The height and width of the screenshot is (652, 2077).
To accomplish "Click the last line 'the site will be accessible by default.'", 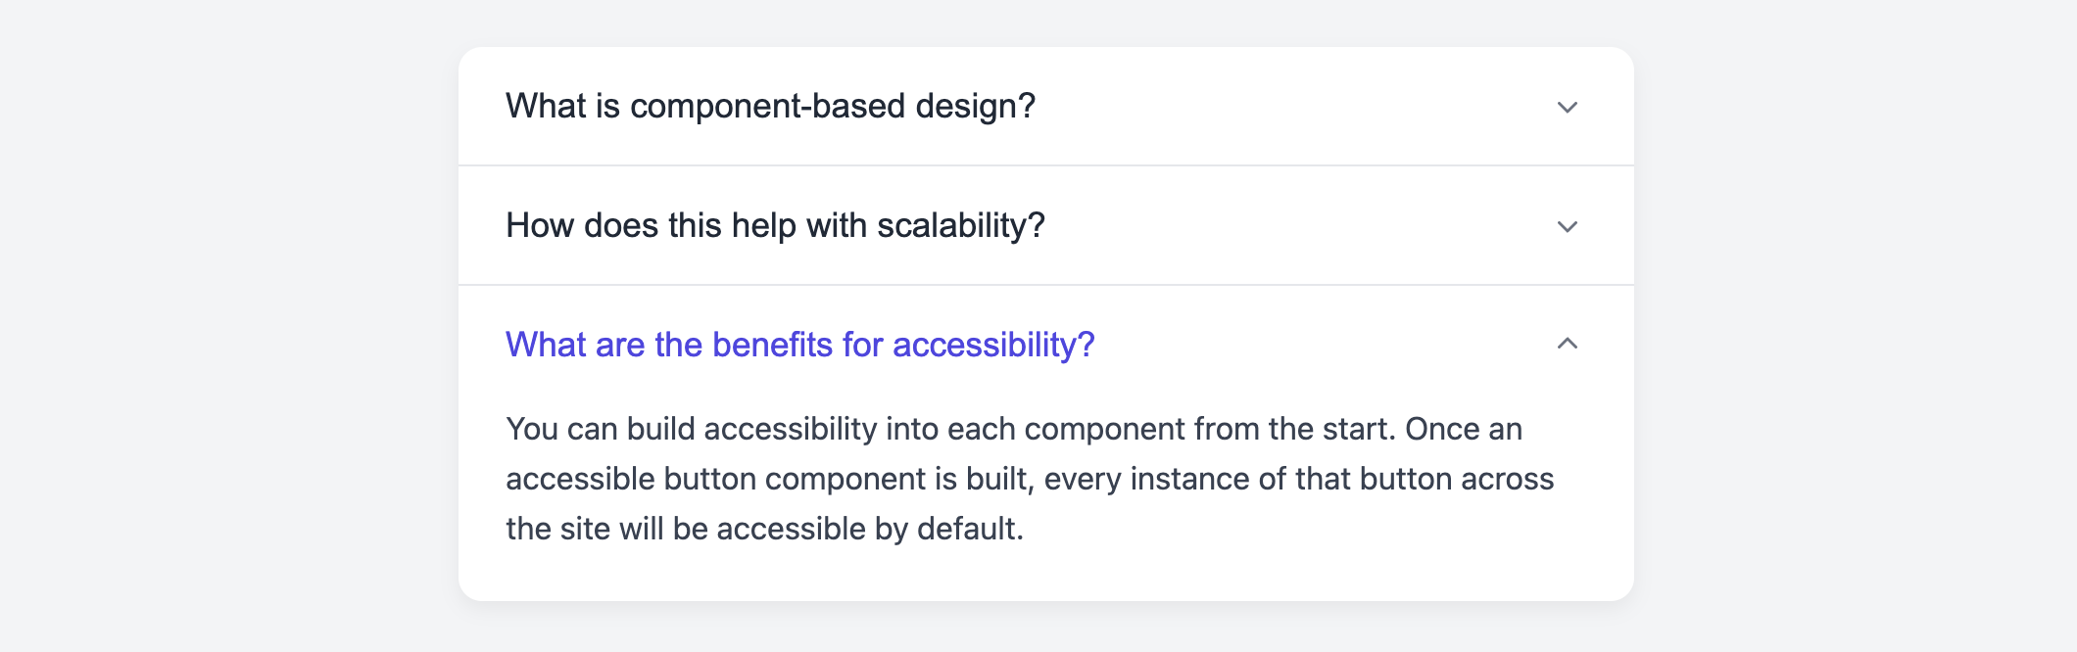I will (765, 529).
